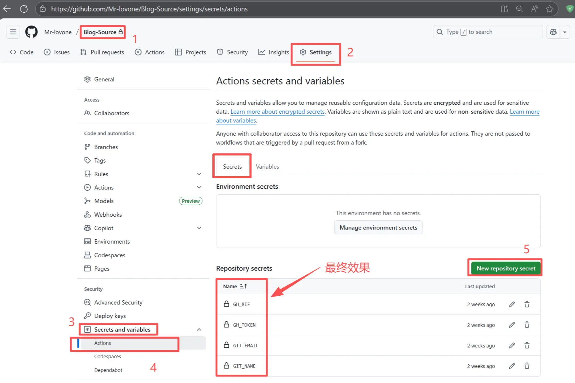
Task: Collapse the Secrets and variables section
Action: click(199, 329)
